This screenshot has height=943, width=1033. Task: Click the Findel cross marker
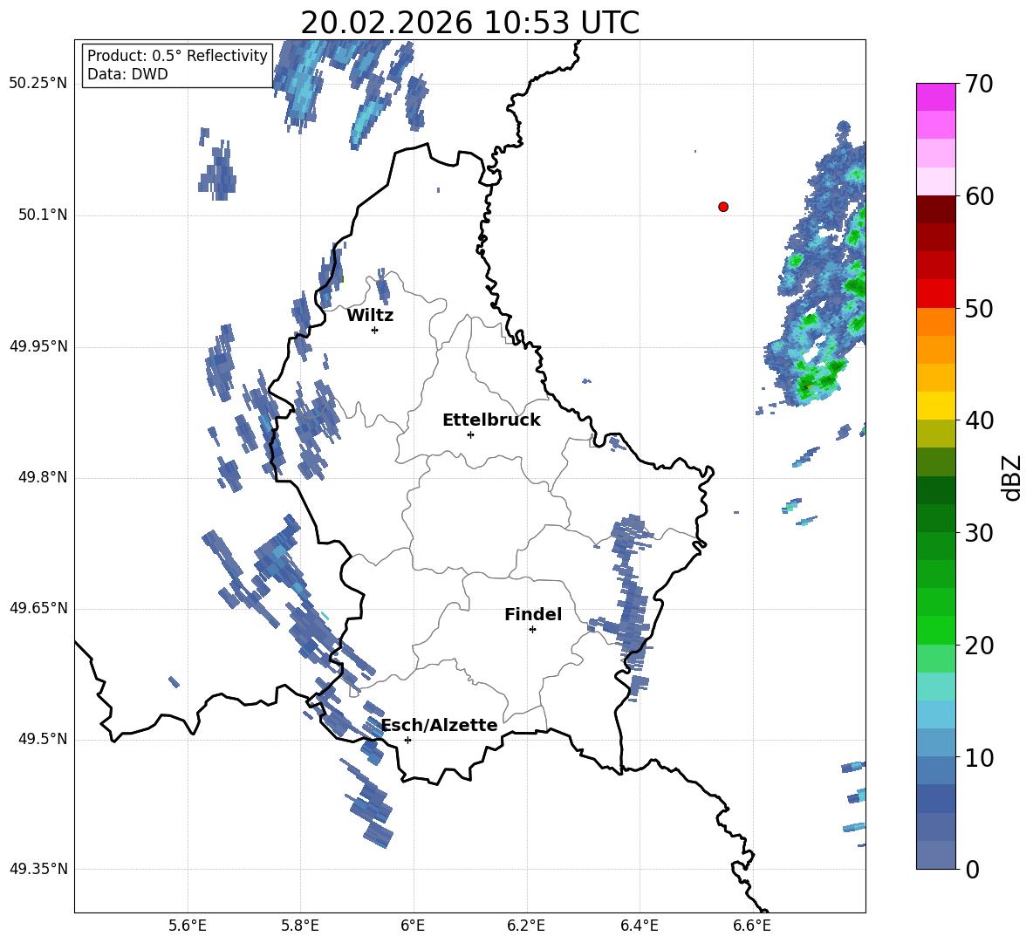tap(532, 630)
